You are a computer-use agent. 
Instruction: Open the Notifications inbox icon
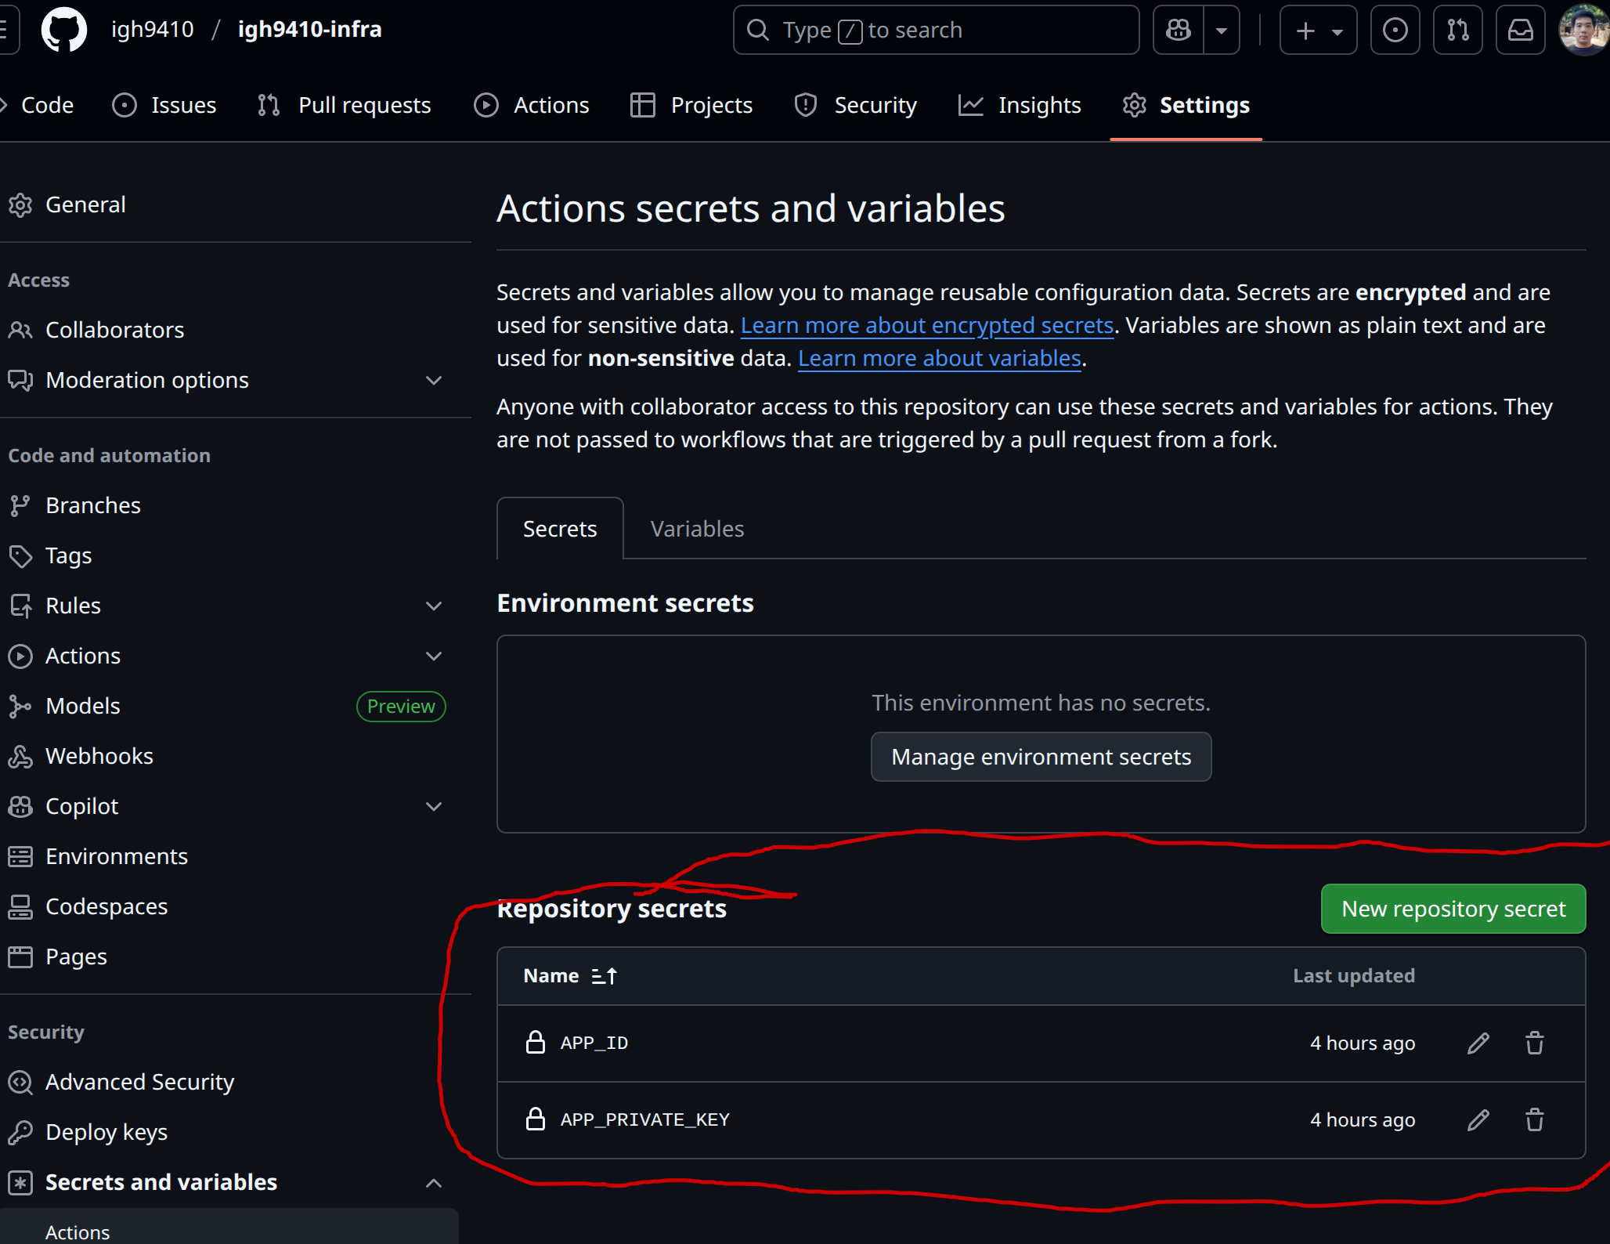(x=1520, y=30)
